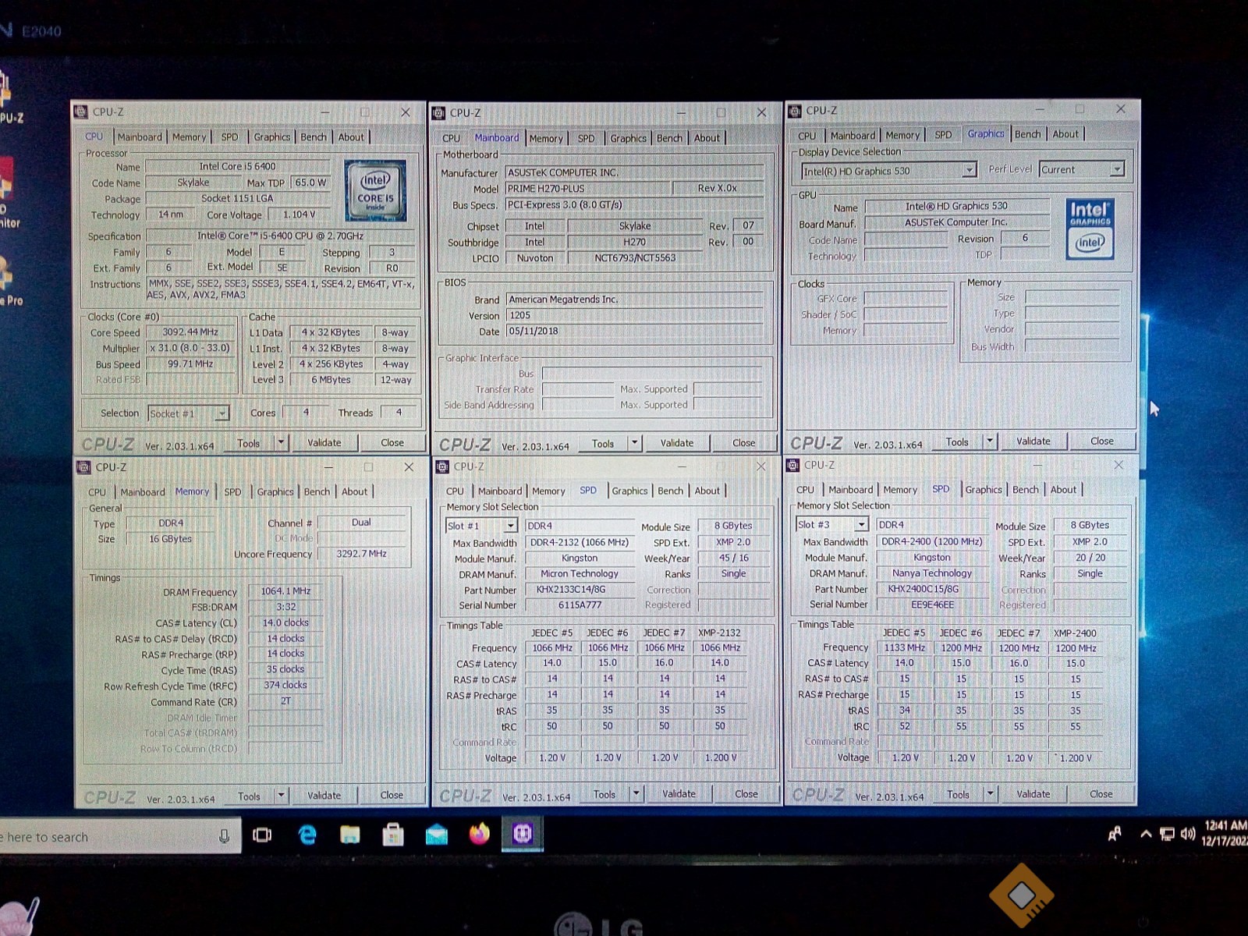The width and height of the screenshot is (1248, 936).
Task: Show hidden tray icons chevron
Action: coord(1145,834)
